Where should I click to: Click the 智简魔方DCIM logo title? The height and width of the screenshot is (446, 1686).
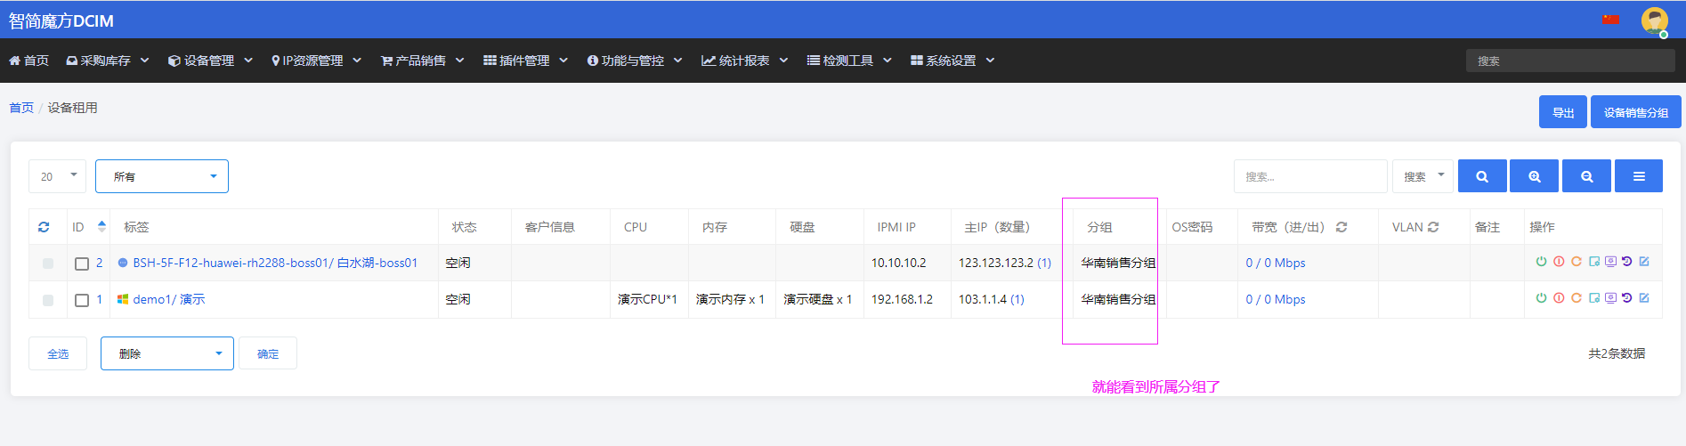[x=61, y=20]
